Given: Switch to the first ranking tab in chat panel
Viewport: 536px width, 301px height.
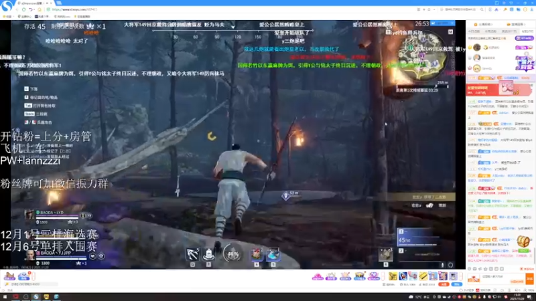Looking at the screenshot, I should point(474,31).
